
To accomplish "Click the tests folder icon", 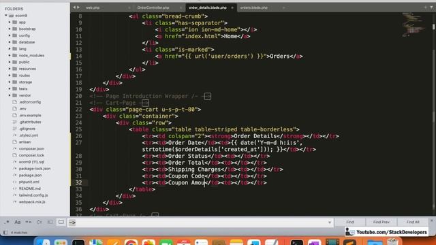I will click(15, 88).
